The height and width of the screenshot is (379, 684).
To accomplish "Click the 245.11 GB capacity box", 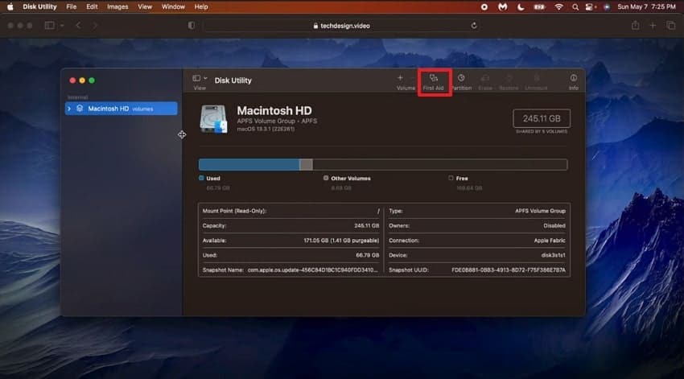I will 542,118.
